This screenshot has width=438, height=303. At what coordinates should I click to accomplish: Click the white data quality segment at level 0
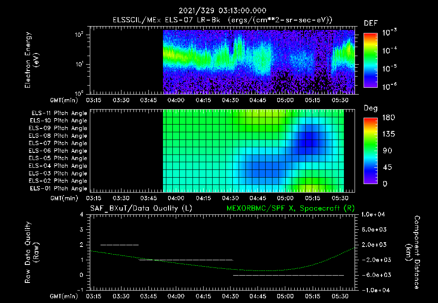[289, 275]
